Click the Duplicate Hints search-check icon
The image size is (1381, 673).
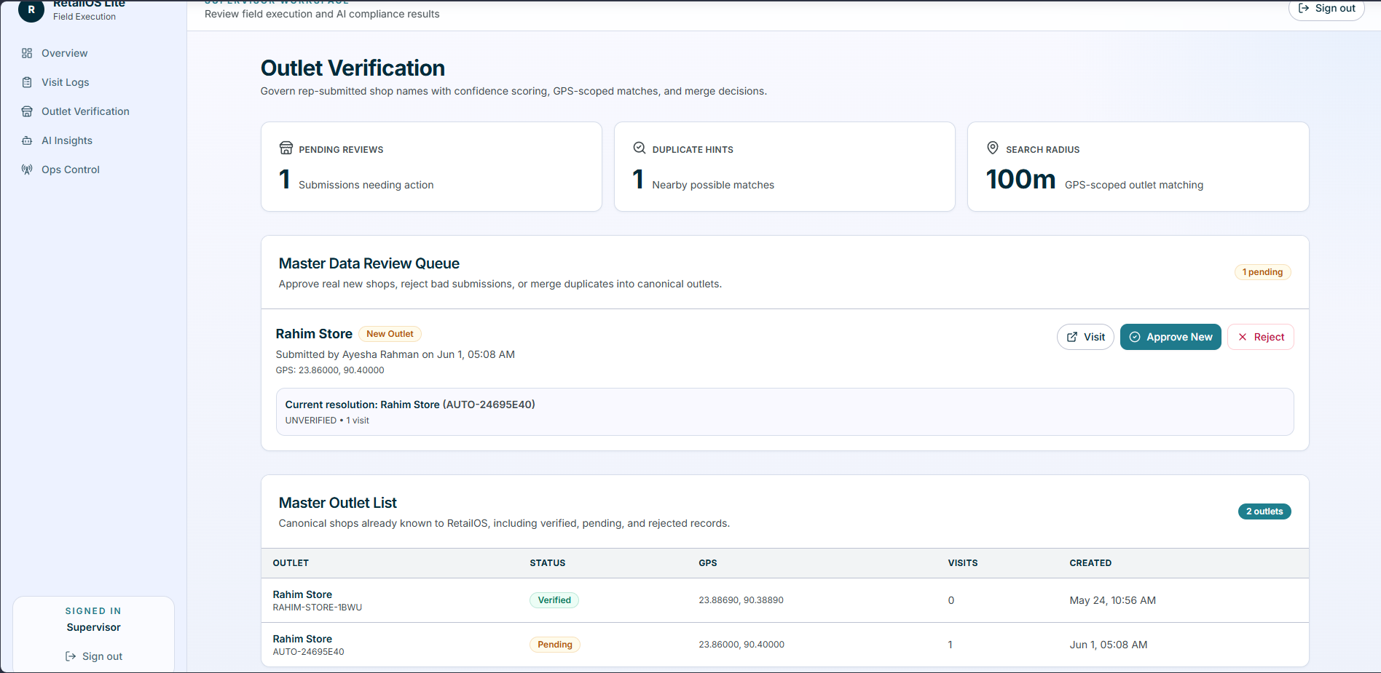(640, 148)
